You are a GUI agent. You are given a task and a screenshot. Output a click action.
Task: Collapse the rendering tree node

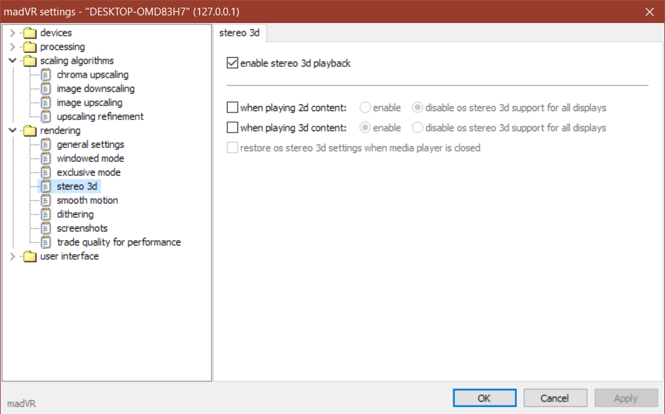click(x=13, y=131)
